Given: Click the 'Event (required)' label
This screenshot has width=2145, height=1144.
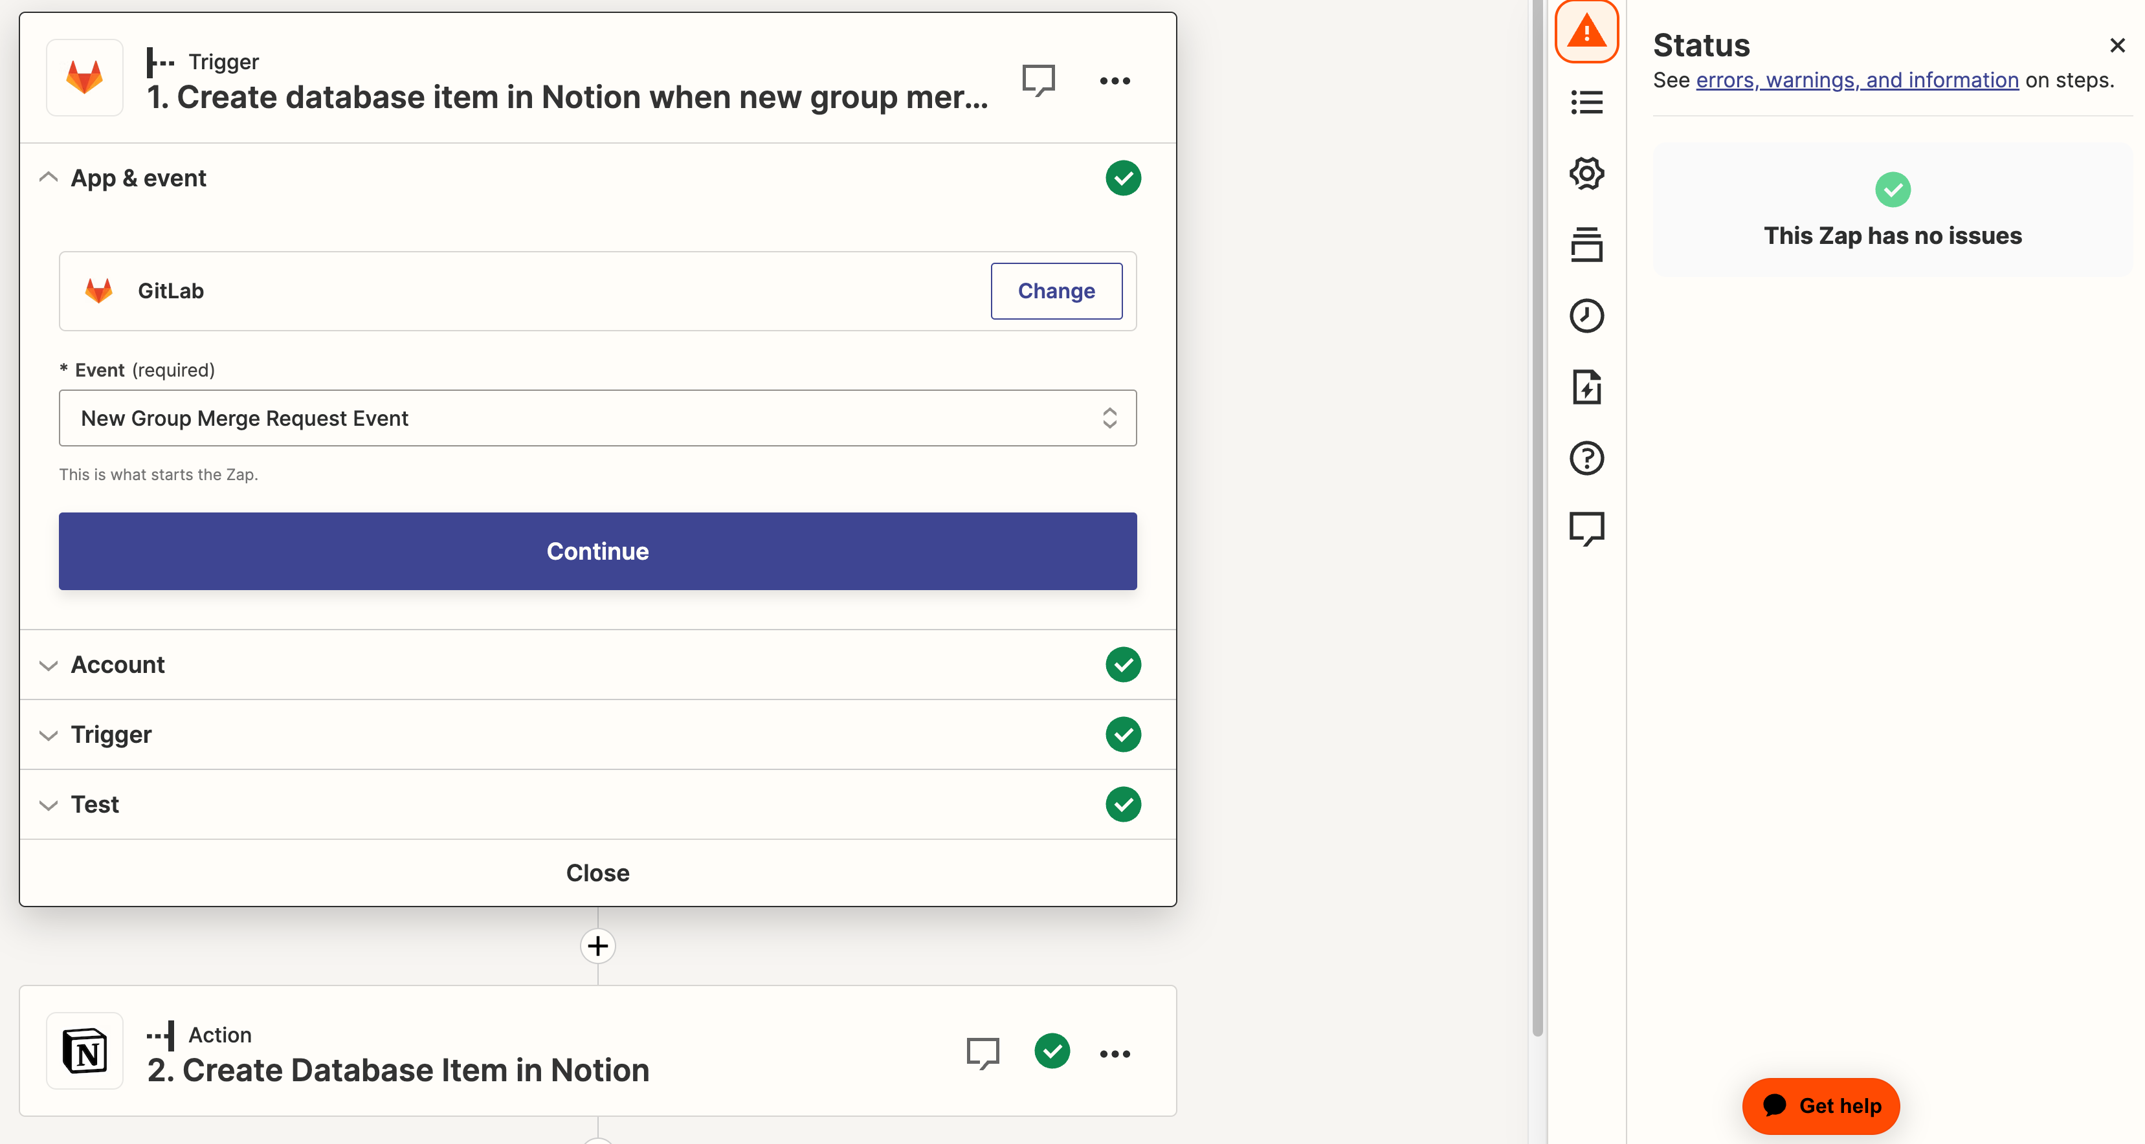Looking at the screenshot, I should coord(137,369).
